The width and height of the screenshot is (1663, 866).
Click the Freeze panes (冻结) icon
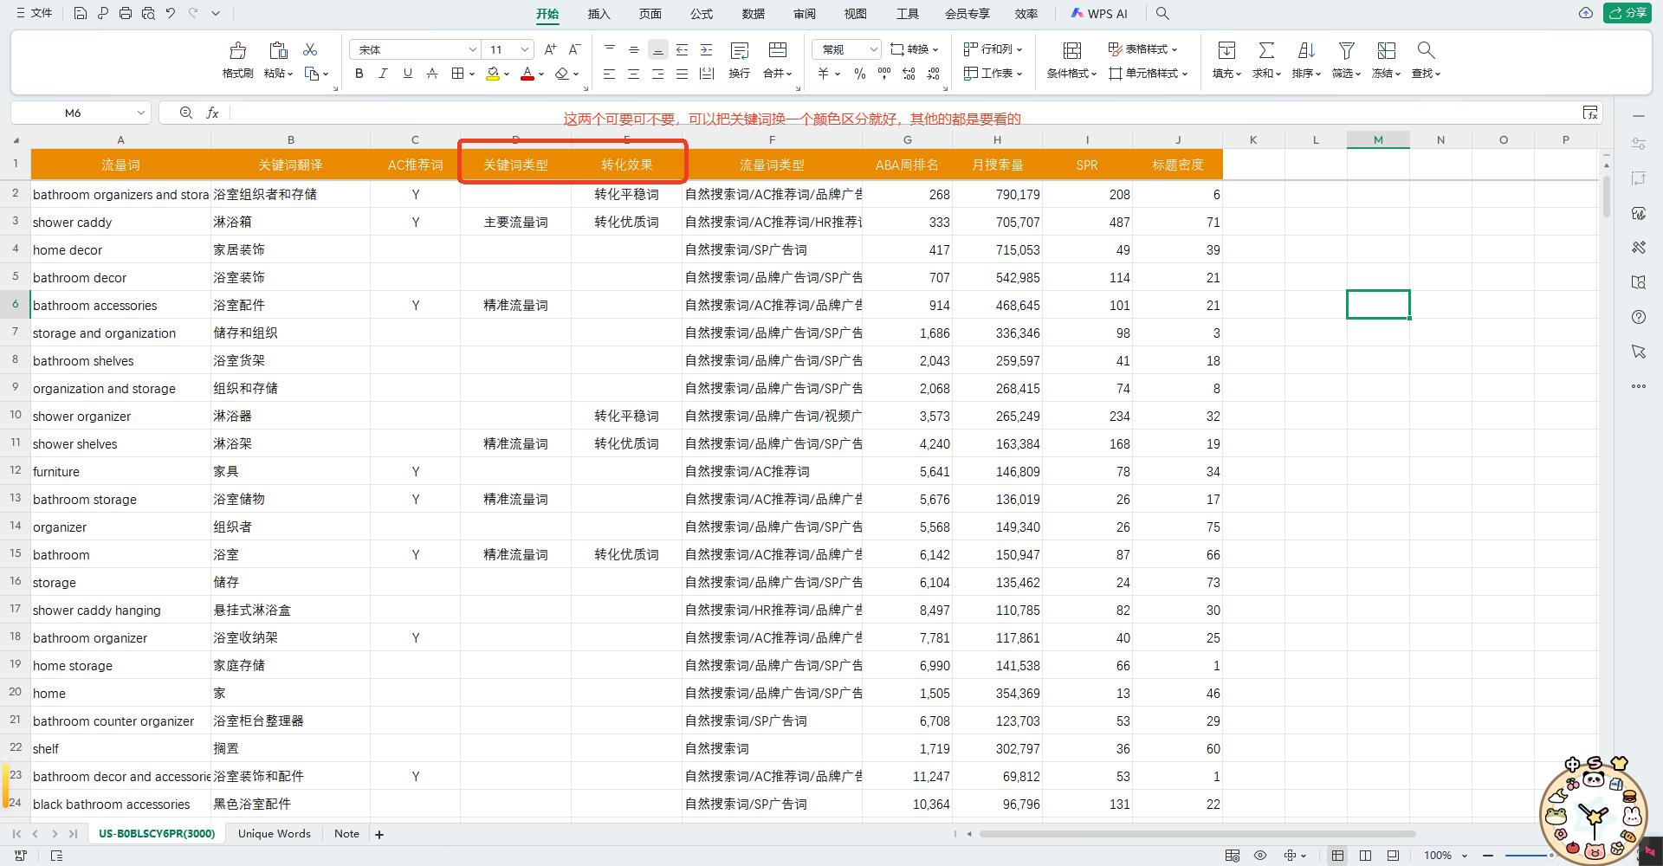[1387, 50]
